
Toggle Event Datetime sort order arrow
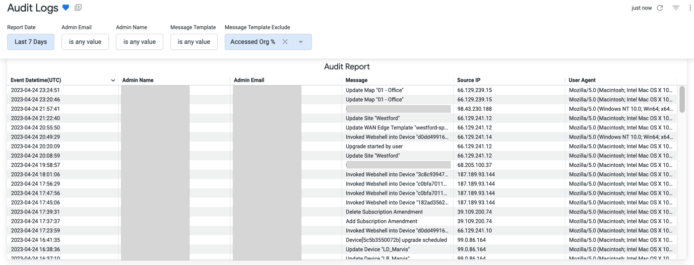point(113,81)
